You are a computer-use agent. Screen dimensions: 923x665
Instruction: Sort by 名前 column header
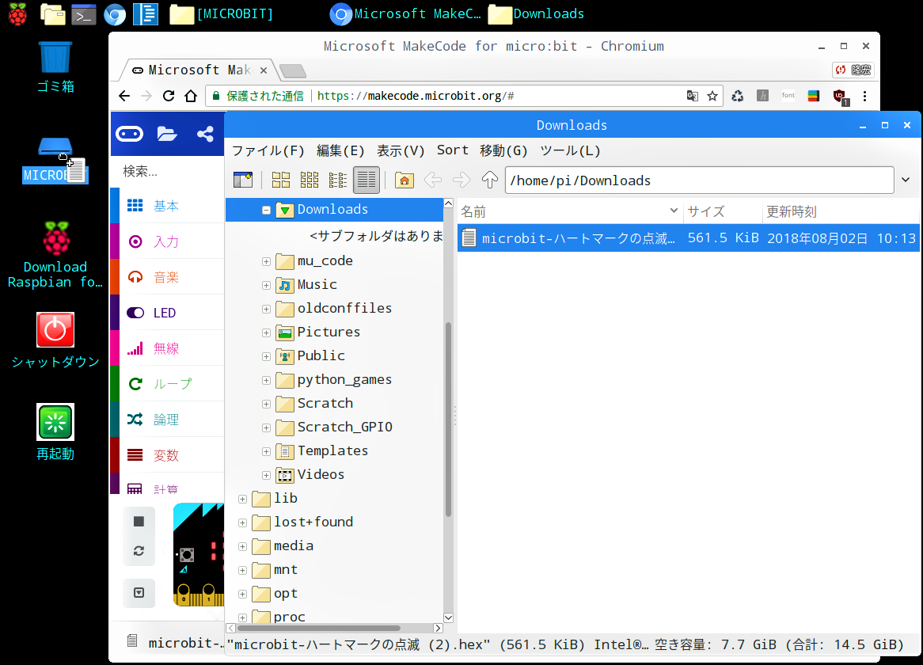point(570,211)
